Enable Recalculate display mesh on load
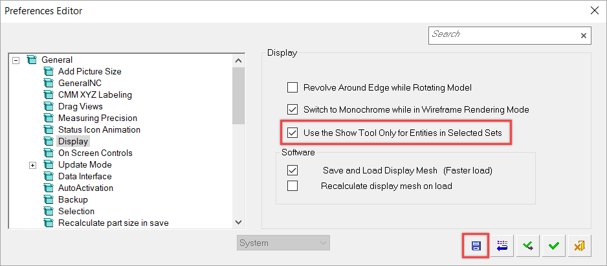Screen dimensions: 607x266 [292, 186]
